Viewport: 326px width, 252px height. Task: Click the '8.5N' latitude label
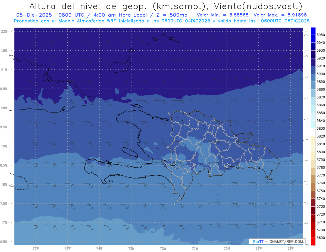pos(4,165)
